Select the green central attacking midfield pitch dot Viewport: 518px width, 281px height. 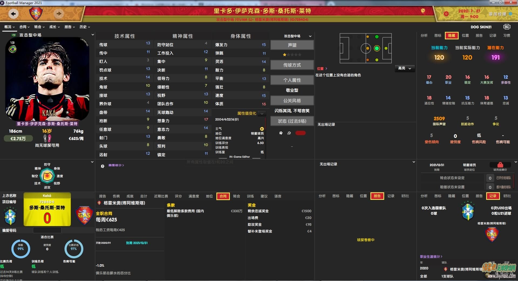click(377, 48)
